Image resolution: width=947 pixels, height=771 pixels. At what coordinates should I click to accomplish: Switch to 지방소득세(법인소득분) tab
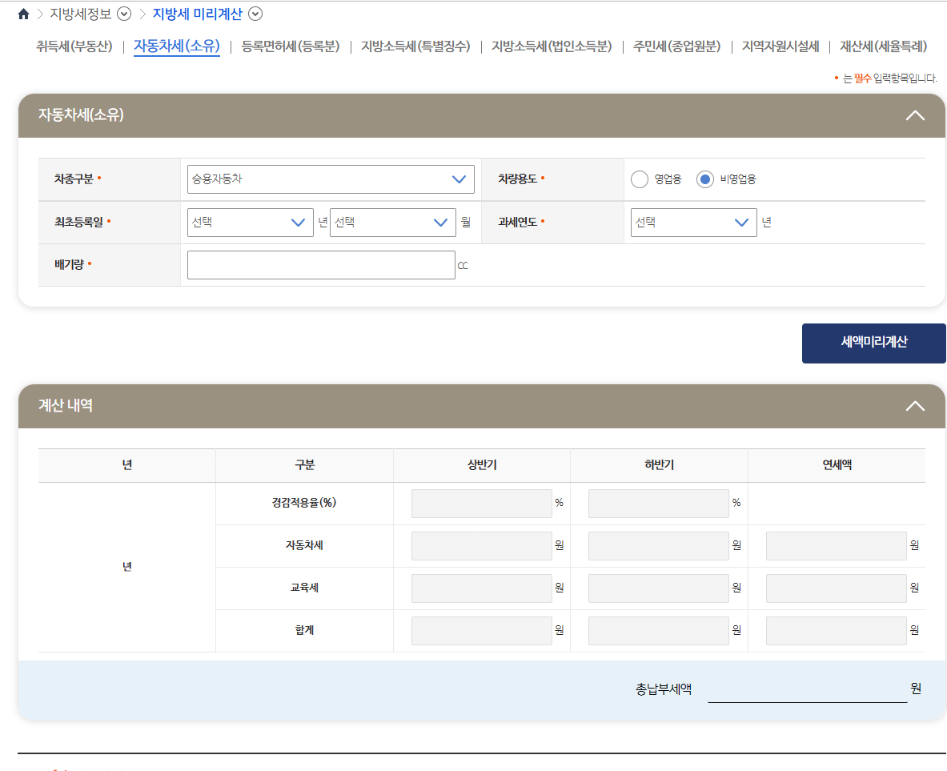[552, 46]
